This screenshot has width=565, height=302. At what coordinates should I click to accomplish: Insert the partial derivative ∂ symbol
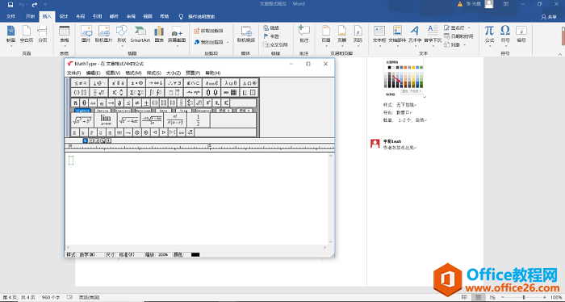119,103
